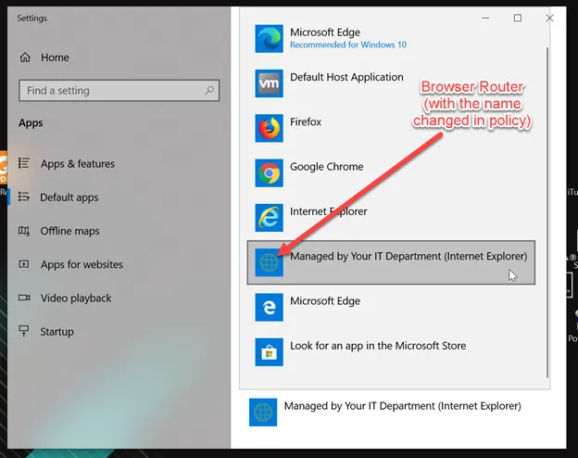578x458 pixels.
Task: Select the legacy Microsoft Edge icon
Action: pyautogui.click(x=270, y=308)
